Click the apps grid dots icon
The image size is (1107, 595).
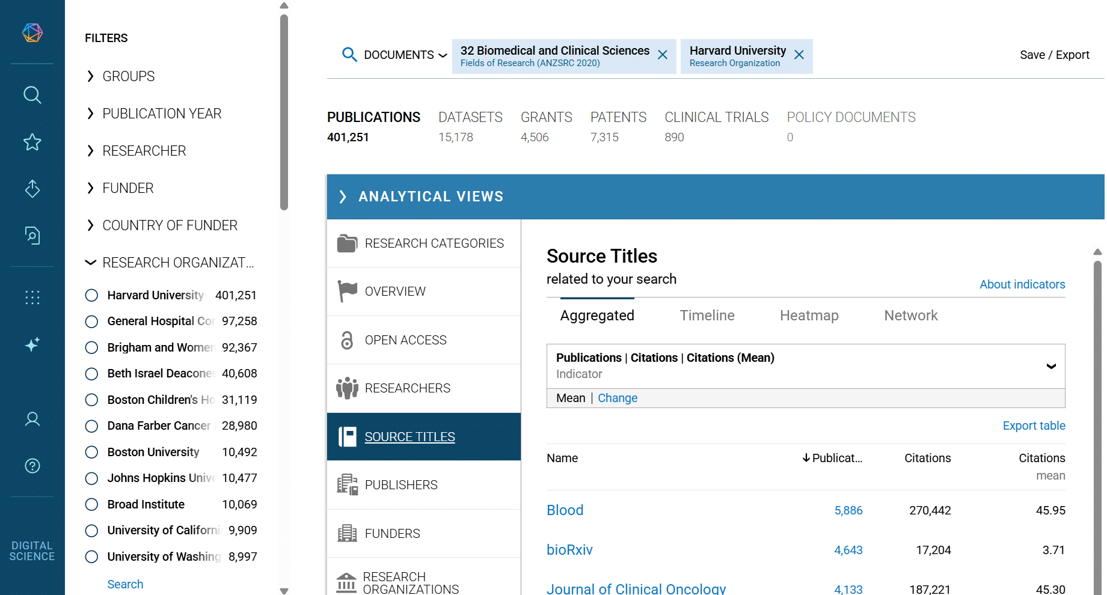[32, 297]
